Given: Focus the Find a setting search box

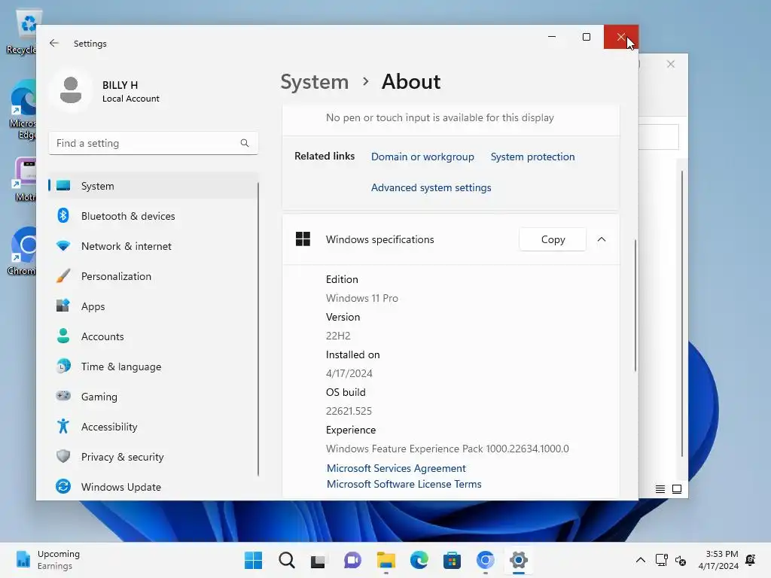Looking at the screenshot, I should 153,143.
